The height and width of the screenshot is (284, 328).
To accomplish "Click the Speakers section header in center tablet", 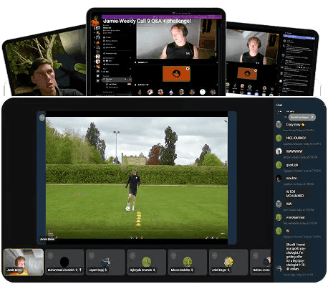I will click(143, 62).
